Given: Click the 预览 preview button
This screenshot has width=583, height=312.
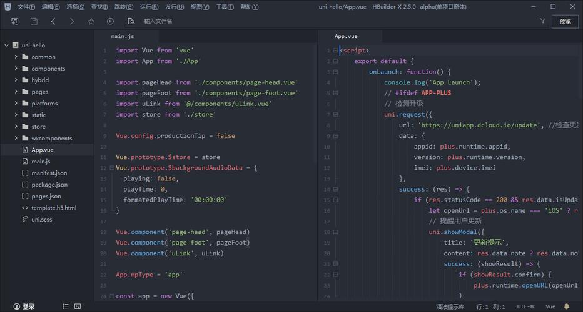Looking at the screenshot, I should click(x=565, y=21).
